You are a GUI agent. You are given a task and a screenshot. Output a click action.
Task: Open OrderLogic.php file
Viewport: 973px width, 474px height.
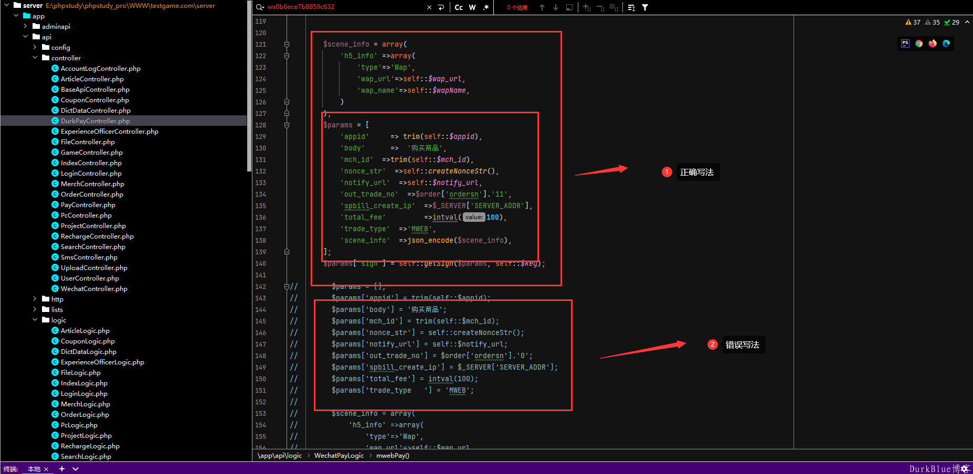(85, 414)
